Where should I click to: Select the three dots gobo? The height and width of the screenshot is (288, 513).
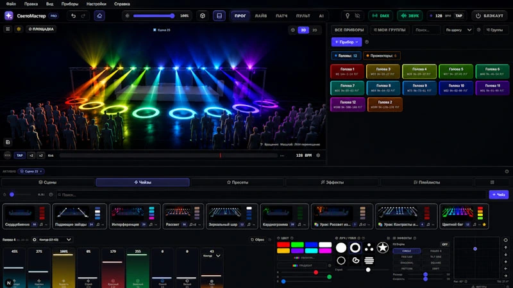click(369, 248)
